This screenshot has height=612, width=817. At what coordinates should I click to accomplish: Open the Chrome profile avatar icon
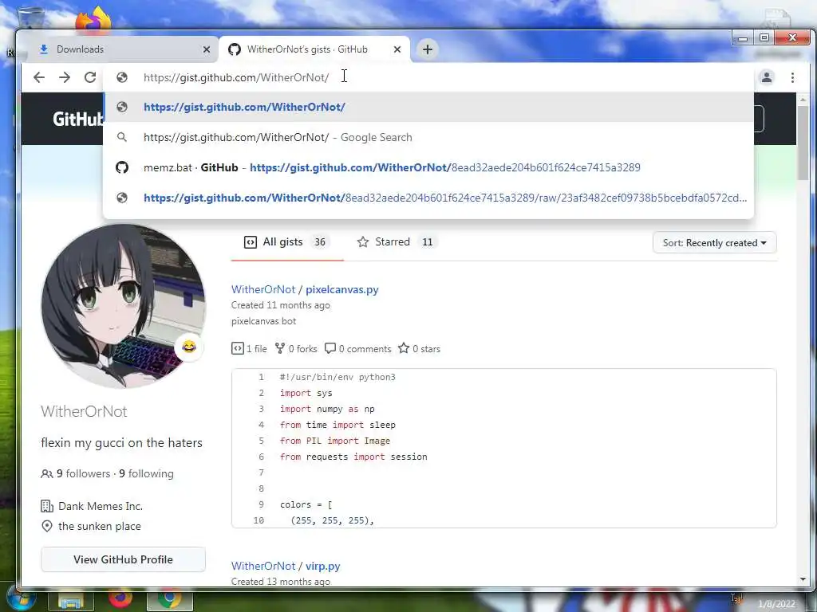point(767,77)
